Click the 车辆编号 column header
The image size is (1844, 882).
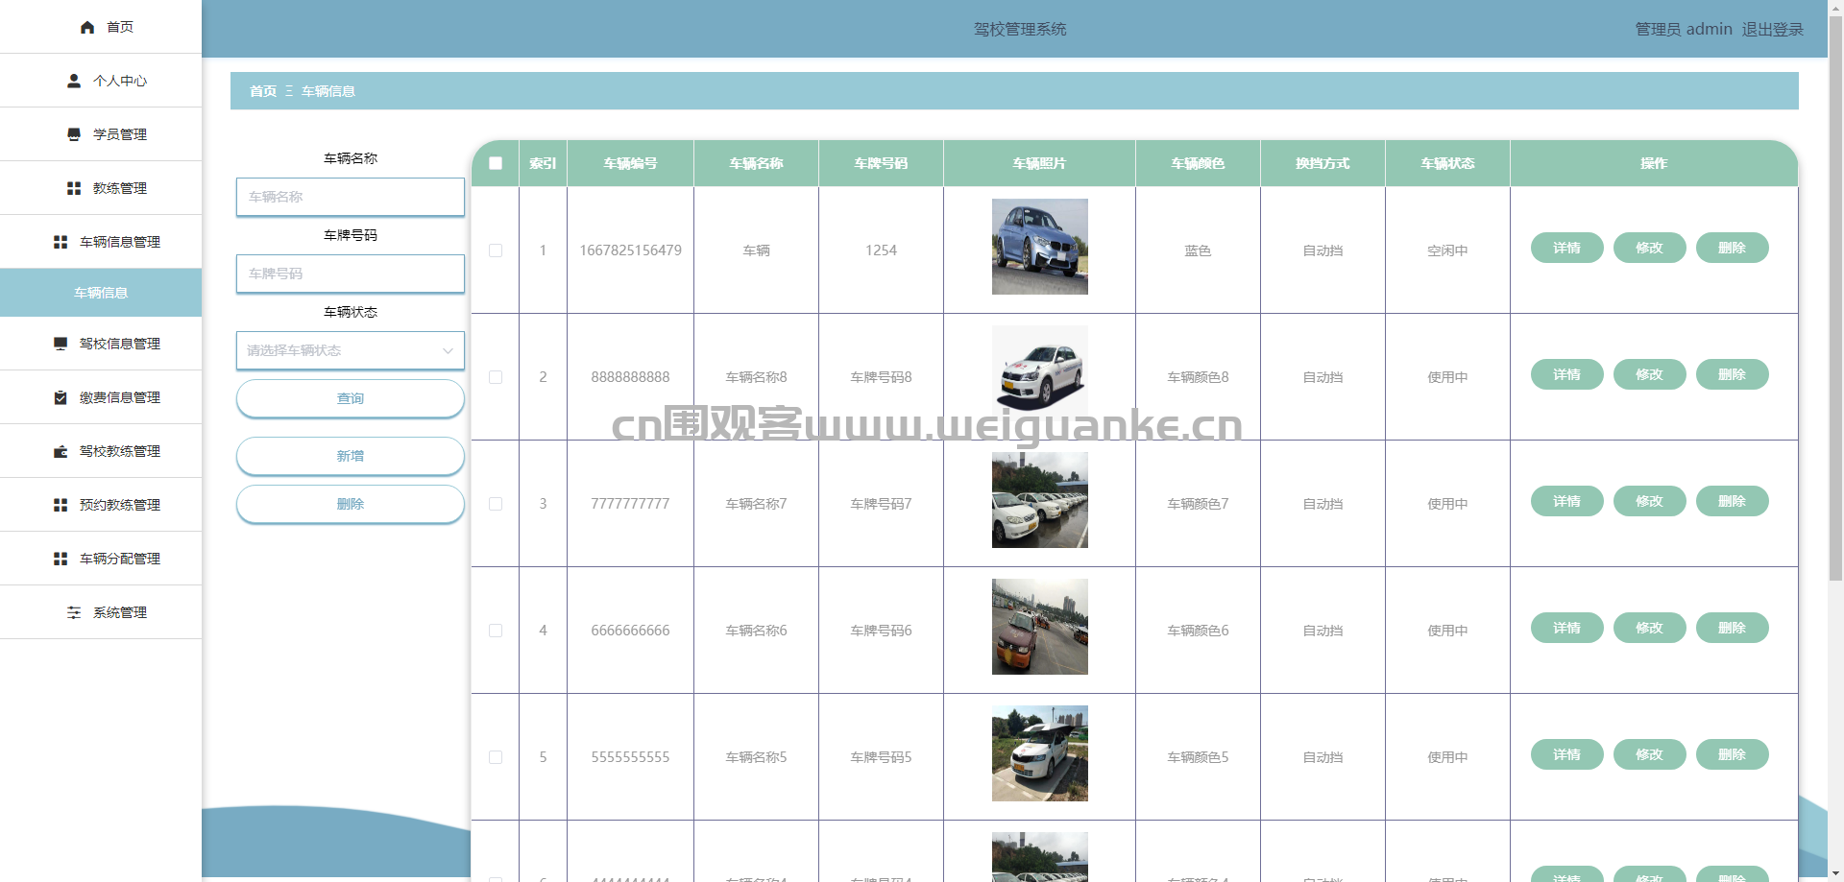pos(630,163)
